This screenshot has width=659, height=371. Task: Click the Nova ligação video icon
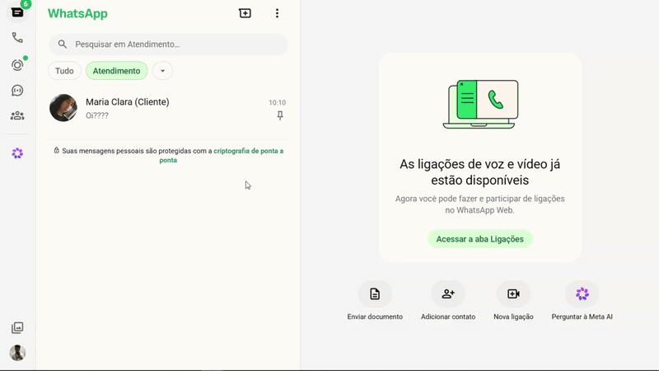tap(513, 294)
